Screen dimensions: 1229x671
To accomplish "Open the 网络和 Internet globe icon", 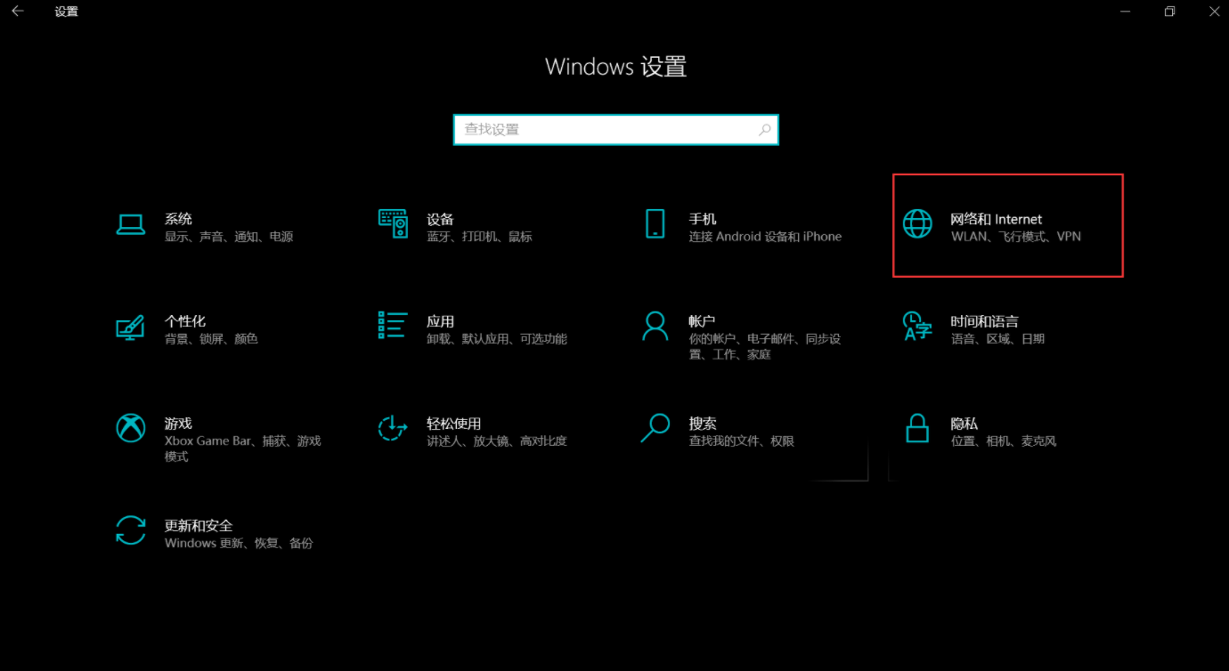I will 917,224.
